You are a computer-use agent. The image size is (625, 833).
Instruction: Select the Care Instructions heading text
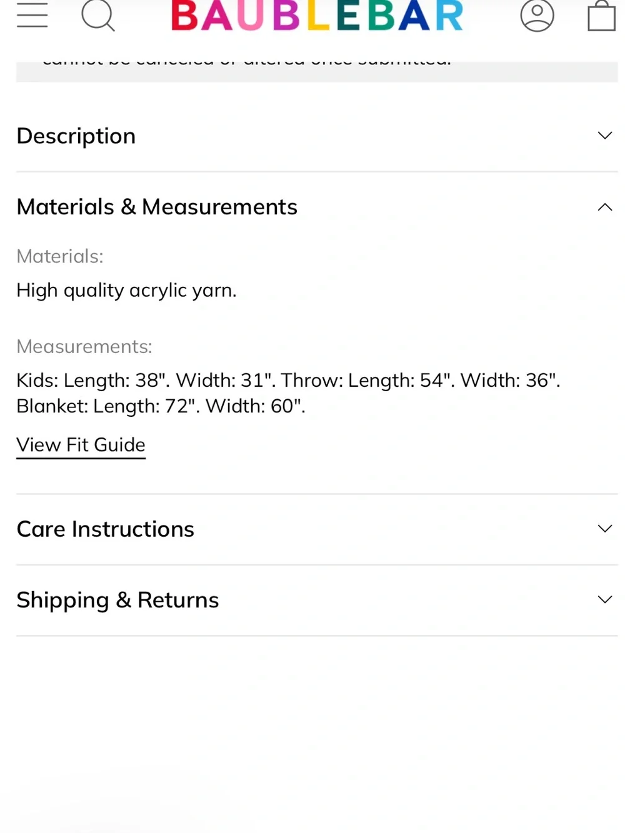tap(106, 529)
